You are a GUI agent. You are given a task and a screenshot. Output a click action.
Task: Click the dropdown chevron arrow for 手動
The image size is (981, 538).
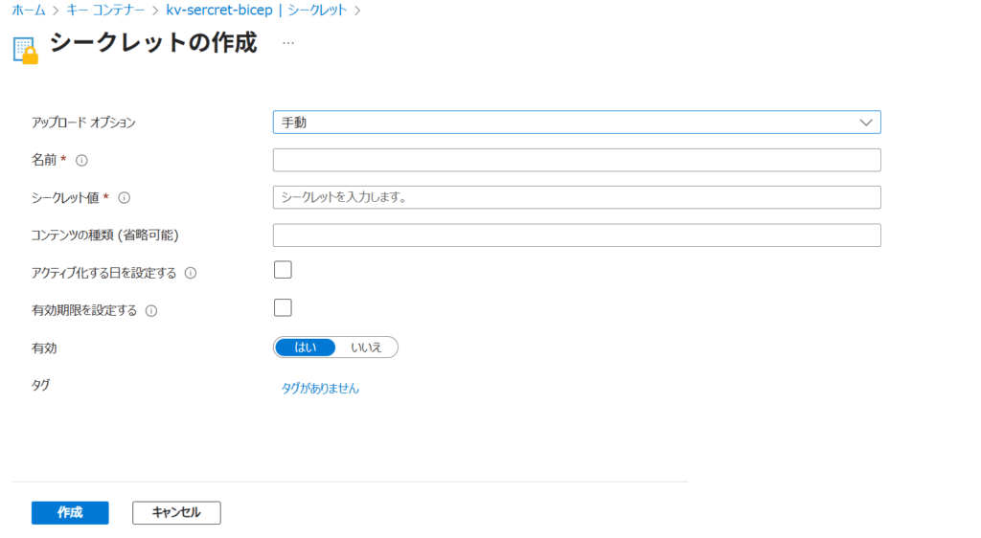click(866, 123)
